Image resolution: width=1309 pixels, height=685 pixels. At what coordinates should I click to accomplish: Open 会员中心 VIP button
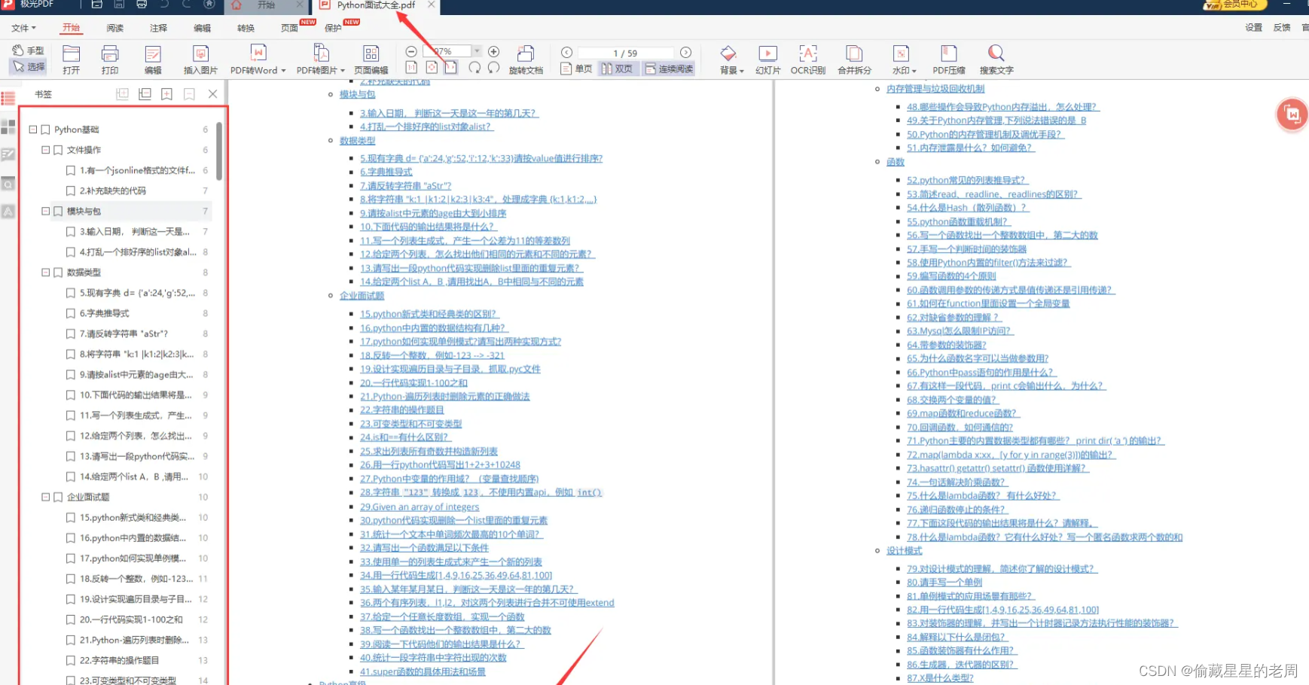click(1235, 5)
